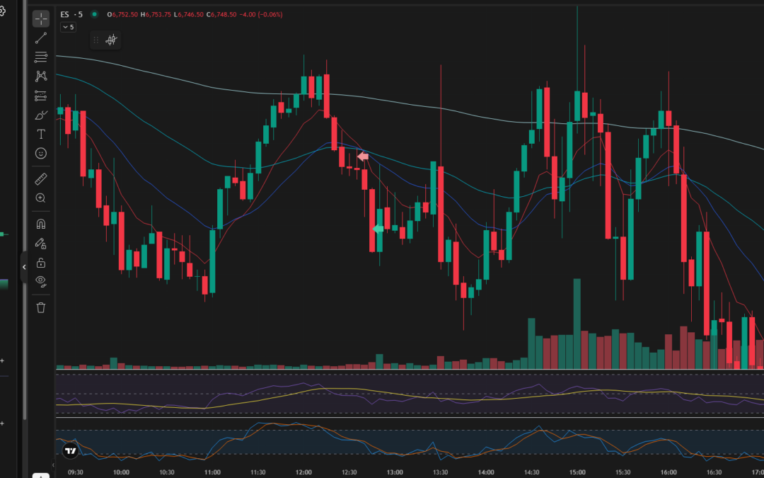
Task: Remove all drawings with the trash icon
Action: click(40, 307)
